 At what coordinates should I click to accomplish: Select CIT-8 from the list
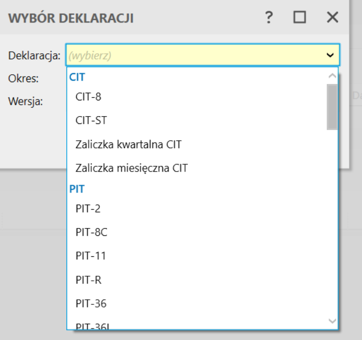point(88,96)
